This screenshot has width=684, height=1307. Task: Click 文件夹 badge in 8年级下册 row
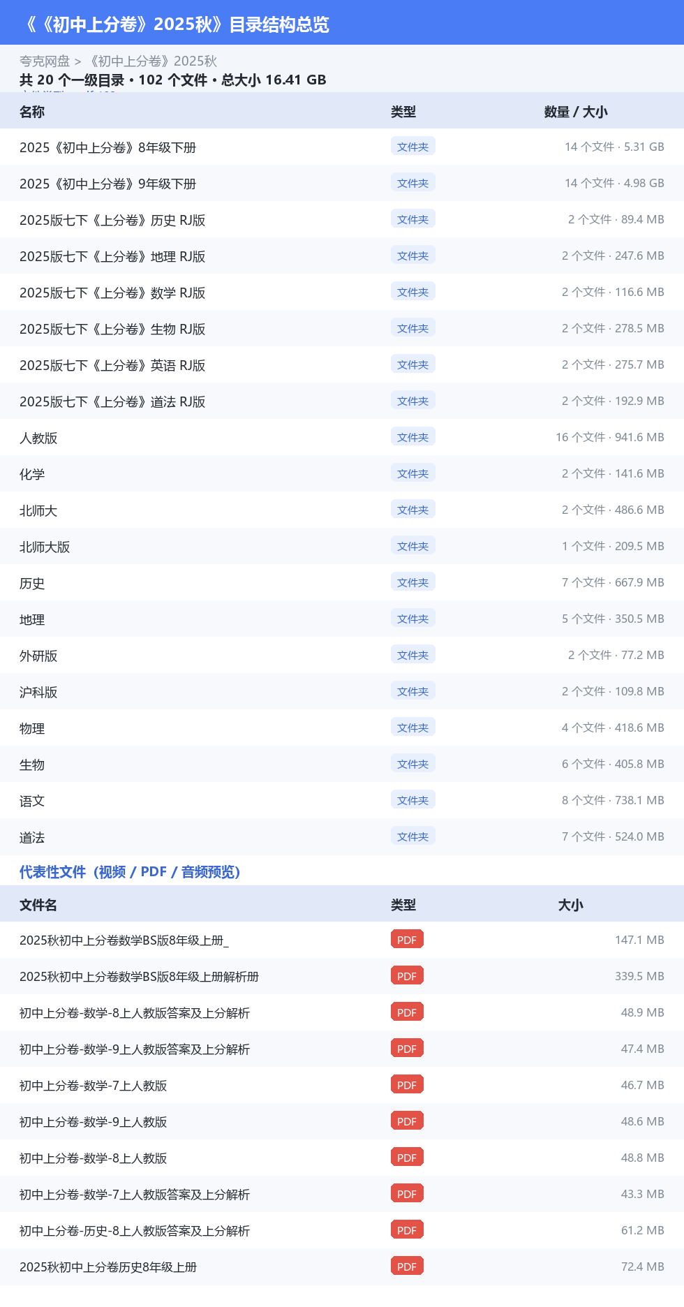(413, 147)
